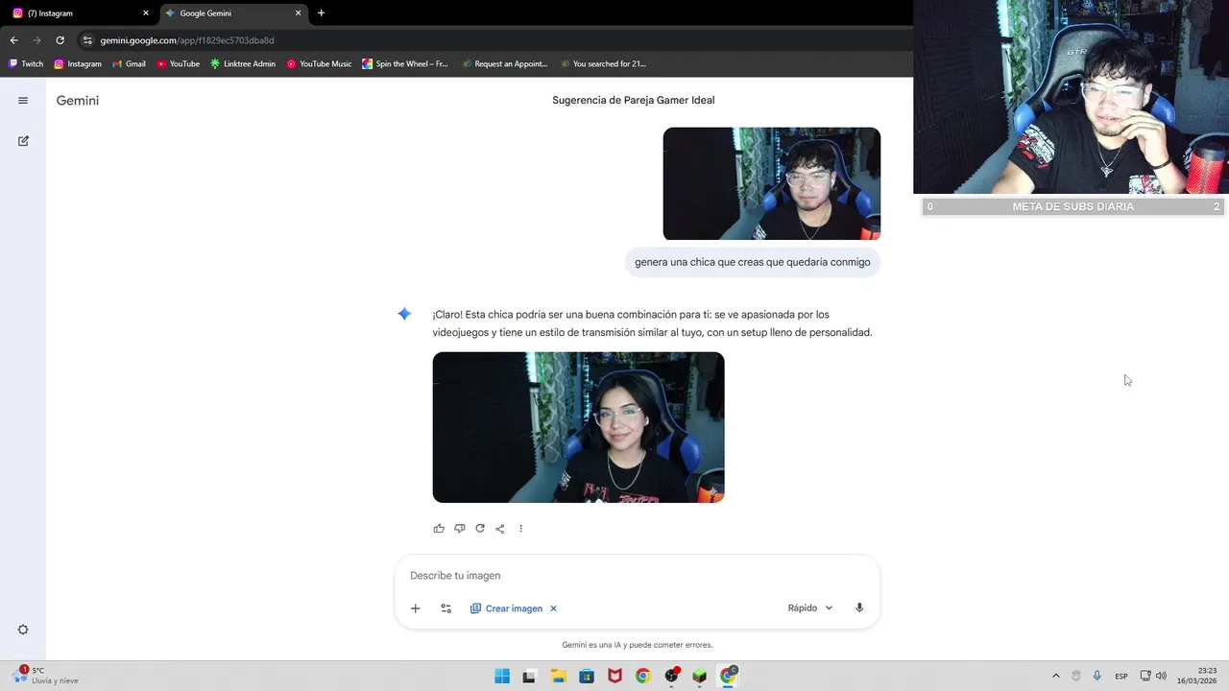Open Request an Appointment bookmark
The image size is (1229, 691).
click(x=504, y=64)
